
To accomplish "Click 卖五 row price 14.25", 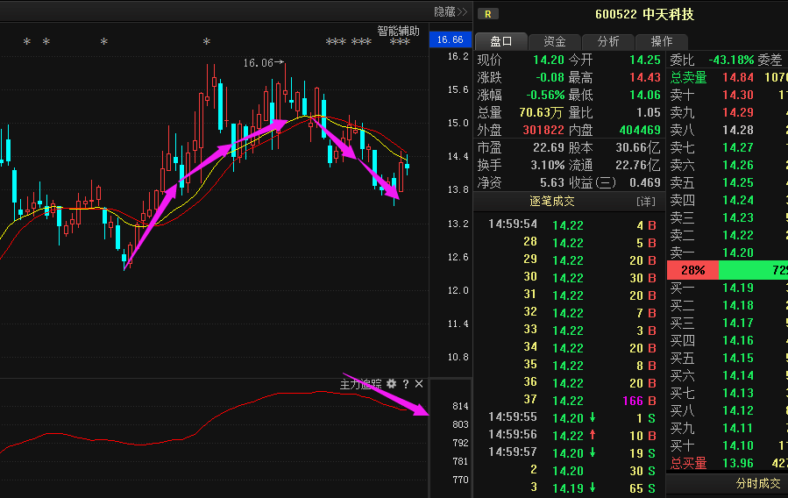I will click(738, 182).
